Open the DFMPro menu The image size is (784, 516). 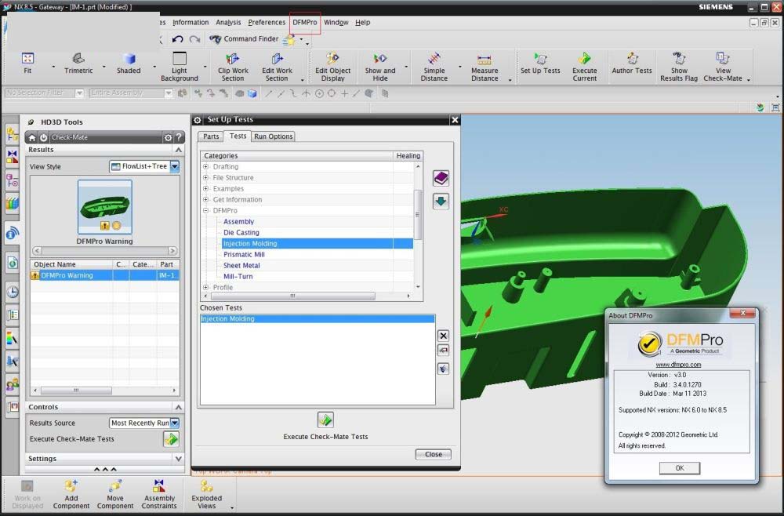click(x=305, y=23)
